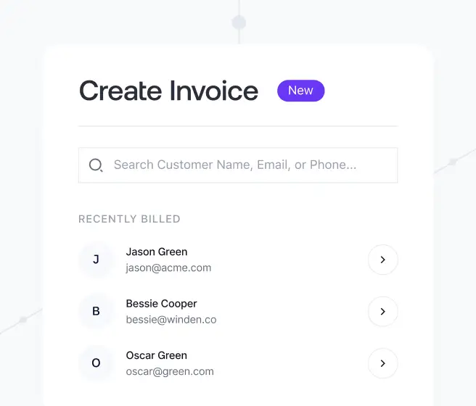
Task: Click the purple New badge
Action: (x=300, y=91)
